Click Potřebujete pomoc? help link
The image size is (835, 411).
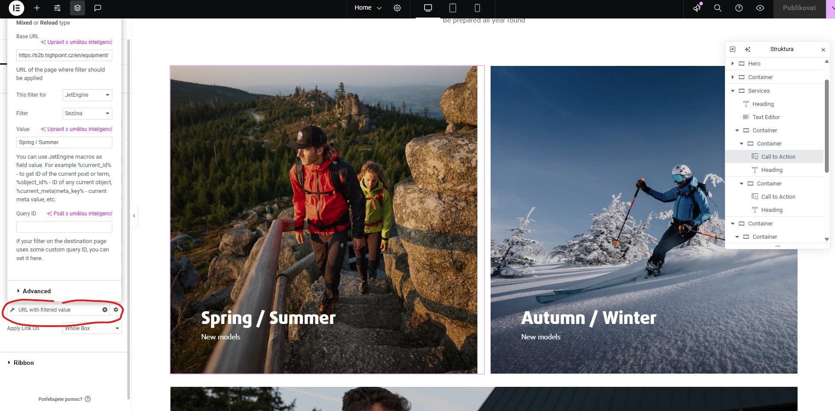[64, 399]
